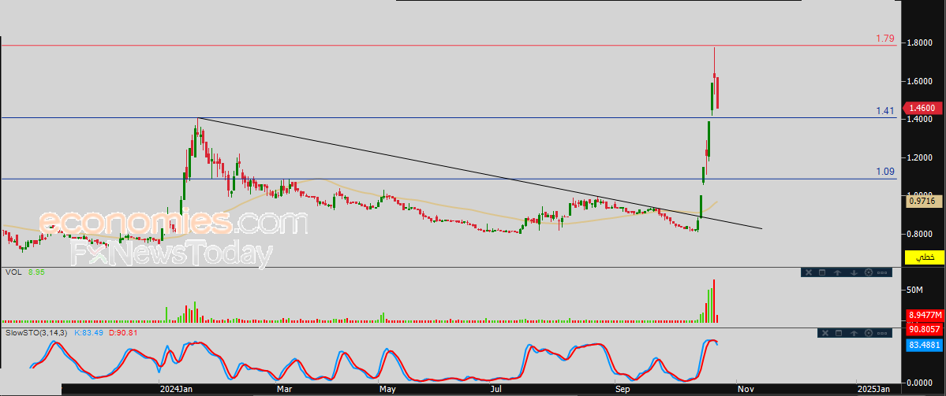Click the Mar date axis label
The width and height of the screenshot is (946, 396).
point(283,390)
